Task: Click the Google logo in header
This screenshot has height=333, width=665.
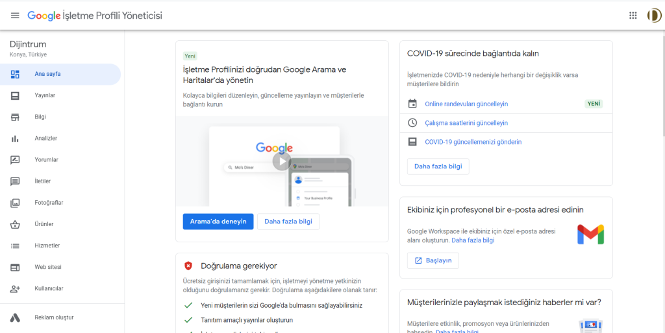Action: point(44,16)
